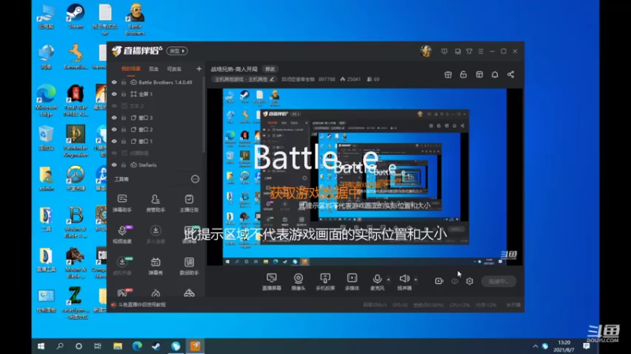Open the 主播任务 tool

(x=189, y=203)
